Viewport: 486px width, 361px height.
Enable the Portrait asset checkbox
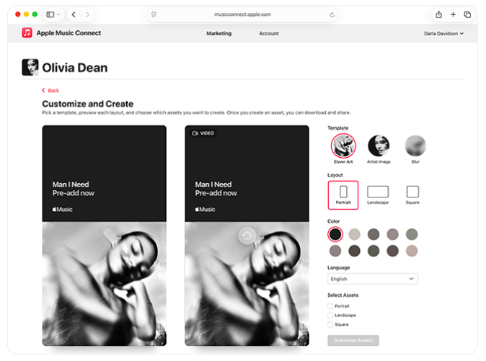click(330, 306)
